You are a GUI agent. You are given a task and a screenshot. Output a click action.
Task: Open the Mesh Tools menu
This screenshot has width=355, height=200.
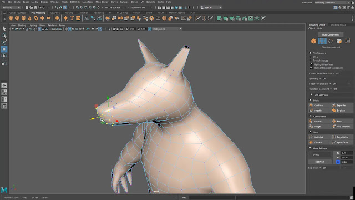[x=88, y=2]
